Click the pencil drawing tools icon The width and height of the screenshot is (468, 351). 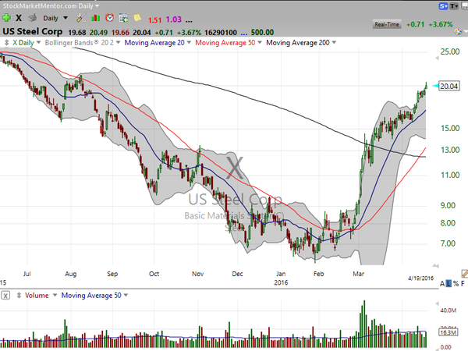[464, 274]
